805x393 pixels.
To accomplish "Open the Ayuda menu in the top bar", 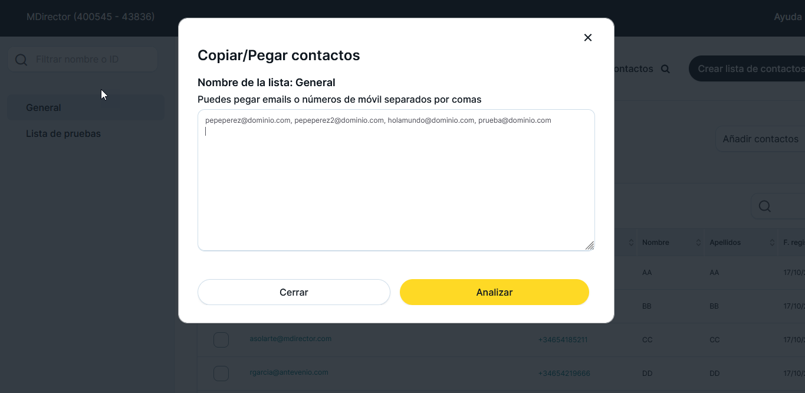I will 787,17.
